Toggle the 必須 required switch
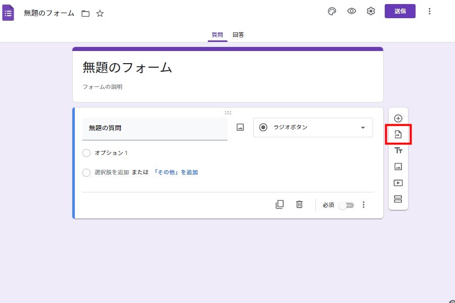The image size is (455, 303). 346,205
